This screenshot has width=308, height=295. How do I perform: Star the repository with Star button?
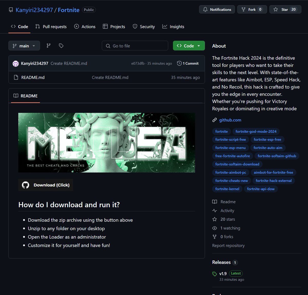285,9
